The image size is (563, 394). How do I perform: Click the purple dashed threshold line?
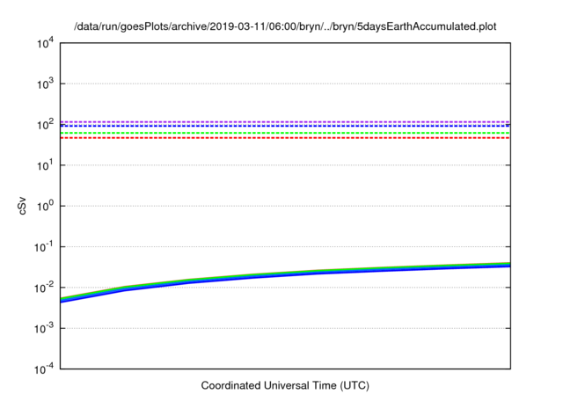tap(285, 122)
